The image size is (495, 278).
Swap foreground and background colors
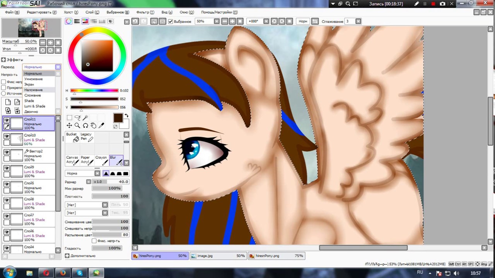coord(126,116)
